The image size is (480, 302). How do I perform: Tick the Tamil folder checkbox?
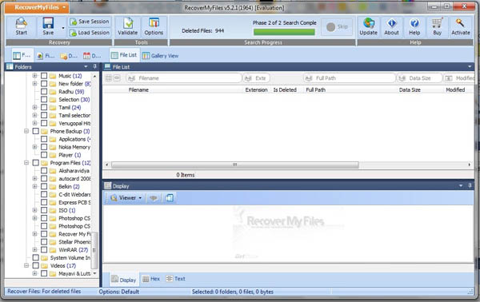click(x=44, y=107)
